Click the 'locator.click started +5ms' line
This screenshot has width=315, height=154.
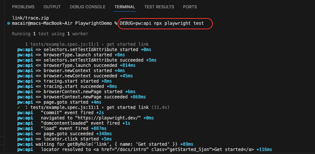(65, 139)
